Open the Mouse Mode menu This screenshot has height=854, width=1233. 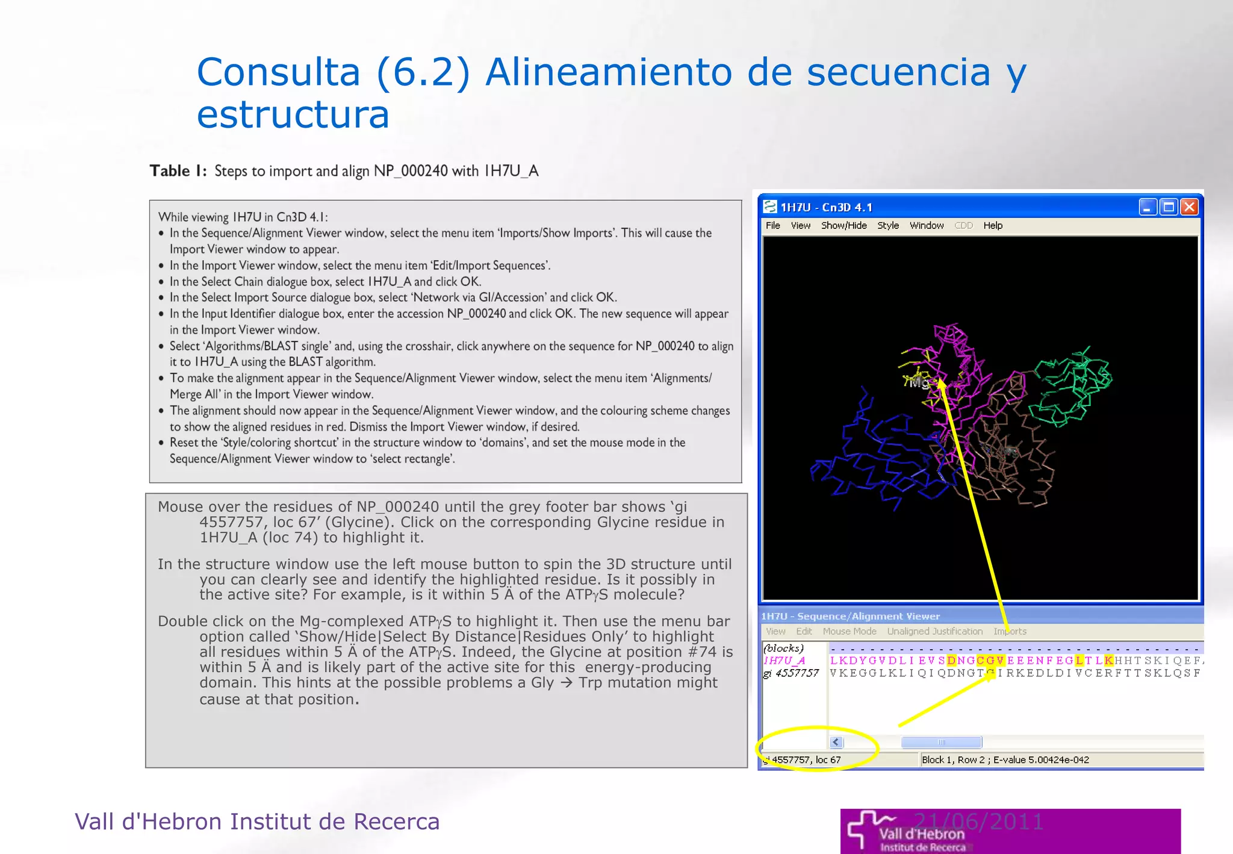pyautogui.click(x=849, y=631)
